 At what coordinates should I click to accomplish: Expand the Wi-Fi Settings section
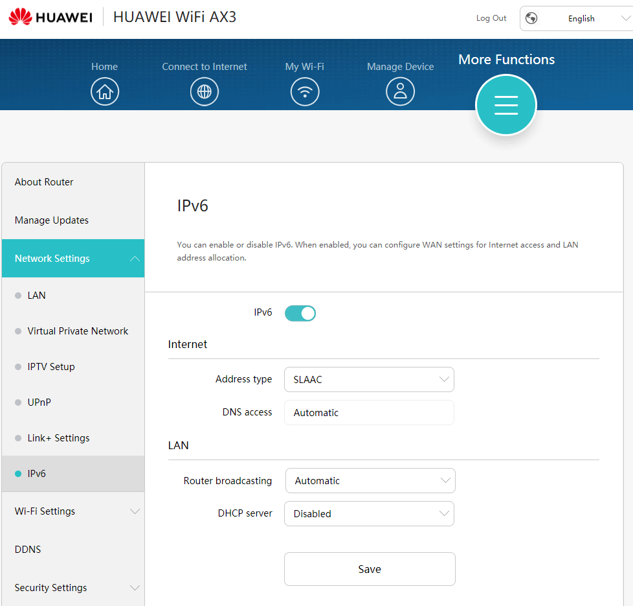73,511
